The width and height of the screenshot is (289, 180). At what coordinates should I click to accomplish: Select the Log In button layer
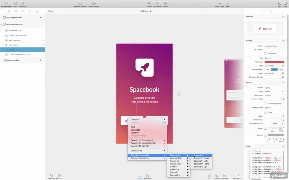pyautogui.click(x=11, y=45)
